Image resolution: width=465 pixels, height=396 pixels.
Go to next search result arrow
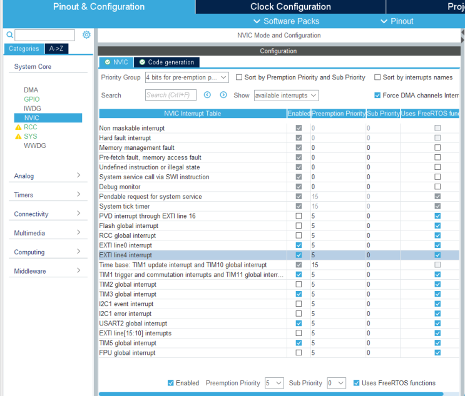tap(223, 95)
